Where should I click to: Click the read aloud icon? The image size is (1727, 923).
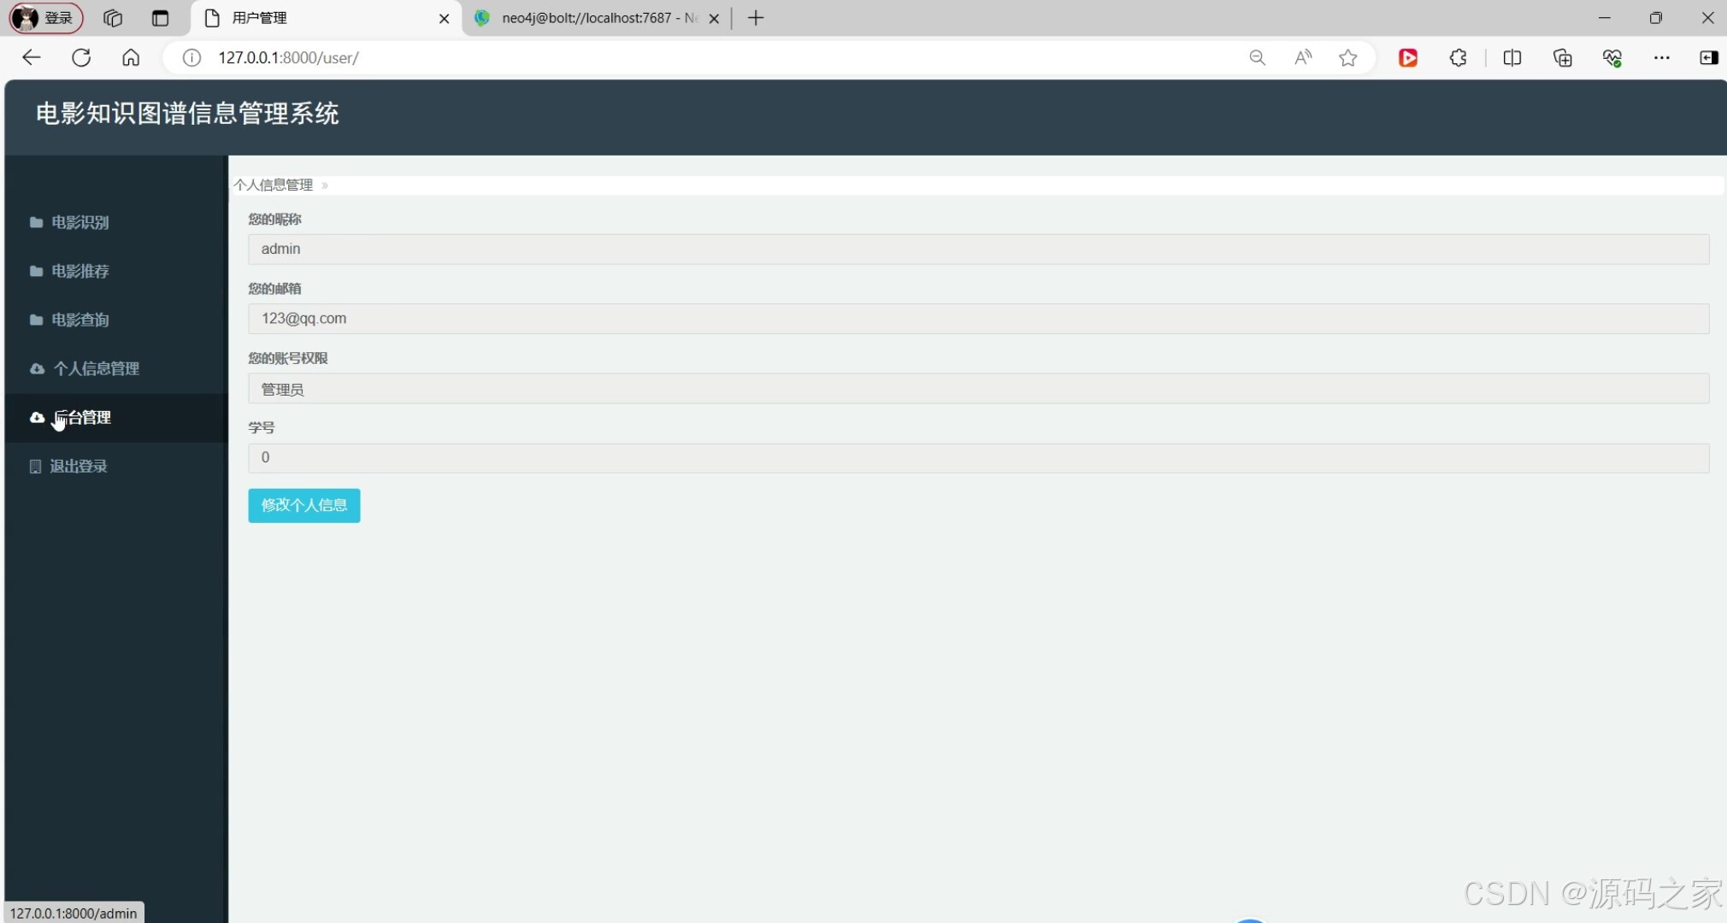1303,57
